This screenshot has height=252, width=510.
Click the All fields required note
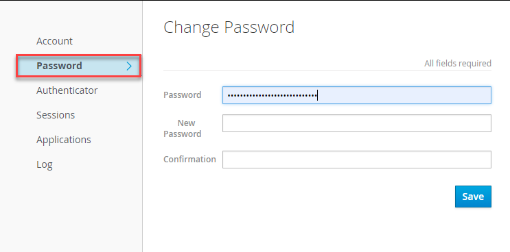click(458, 63)
